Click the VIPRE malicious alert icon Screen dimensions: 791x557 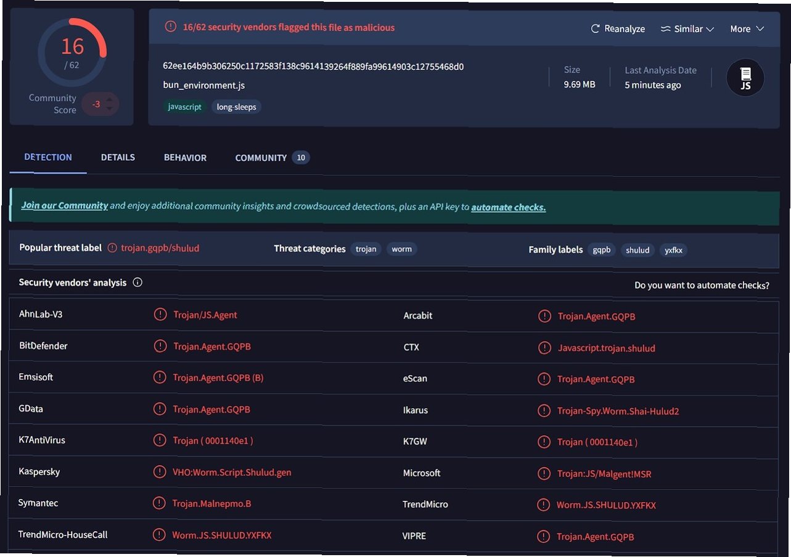pos(543,537)
